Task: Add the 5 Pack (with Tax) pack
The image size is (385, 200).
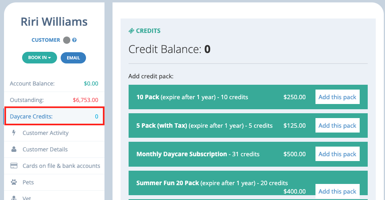Action: coord(337,125)
